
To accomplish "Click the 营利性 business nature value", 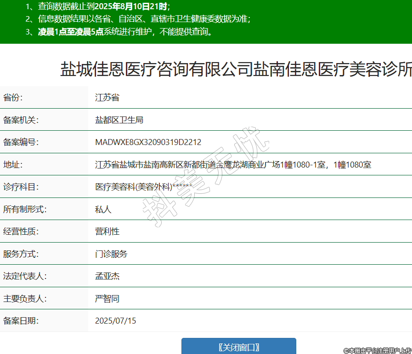I will click(x=107, y=232).
